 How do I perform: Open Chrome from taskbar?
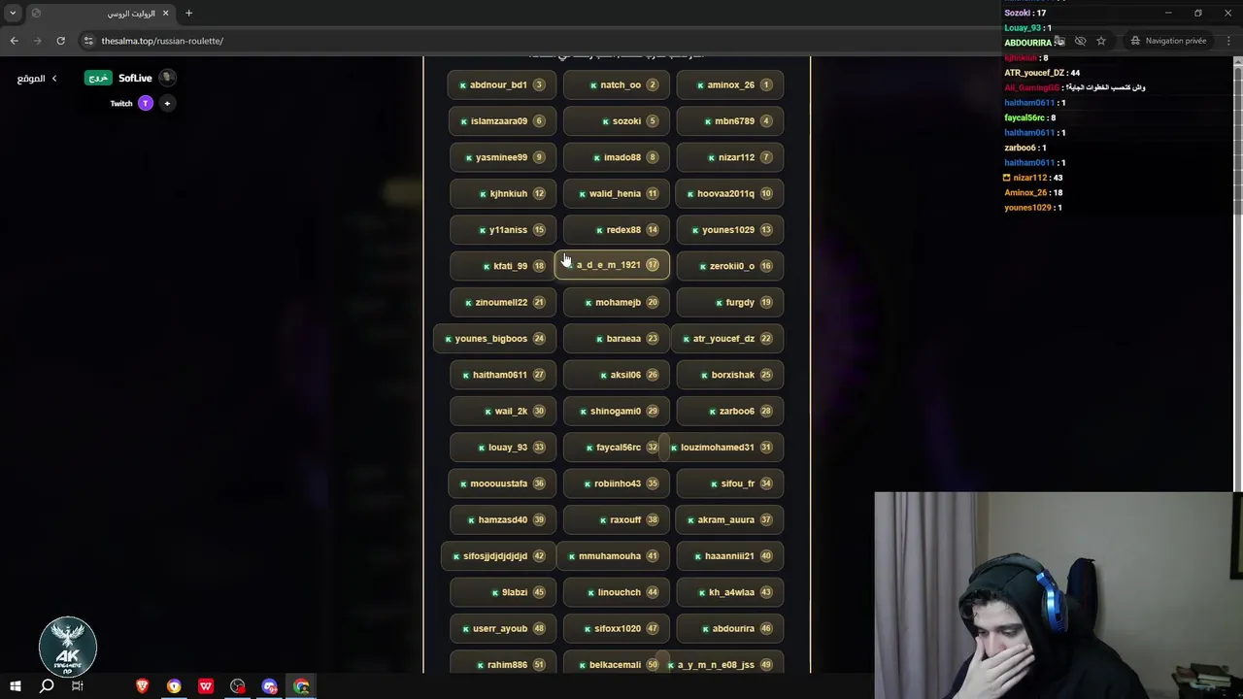[x=302, y=686]
